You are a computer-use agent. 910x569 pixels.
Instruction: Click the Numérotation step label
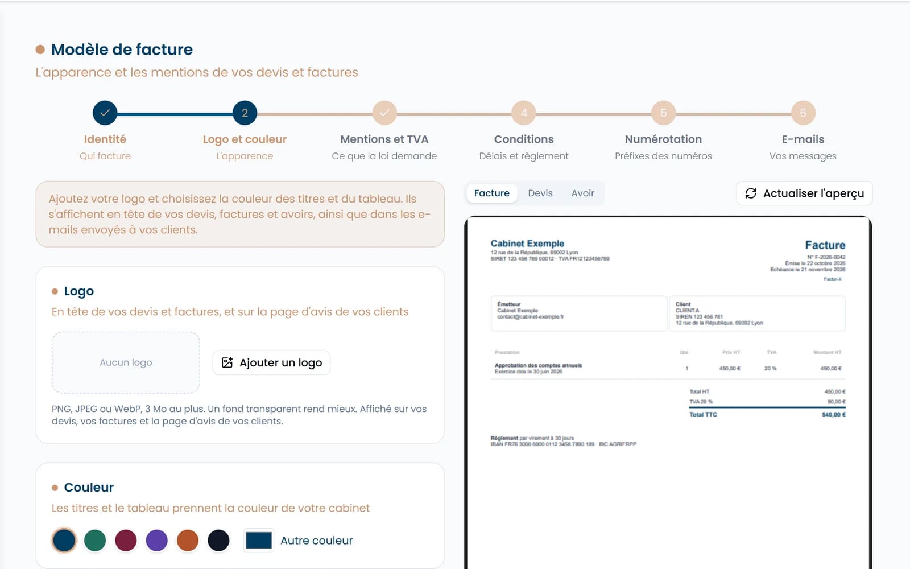(663, 139)
